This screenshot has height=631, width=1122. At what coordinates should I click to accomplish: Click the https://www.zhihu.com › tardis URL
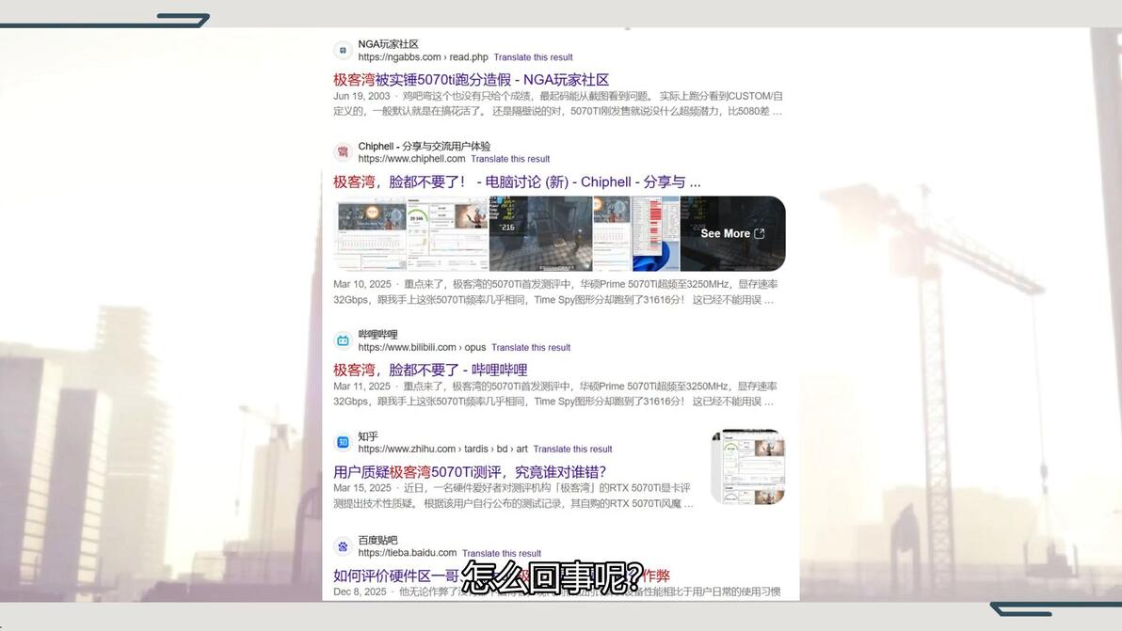(443, 450)
